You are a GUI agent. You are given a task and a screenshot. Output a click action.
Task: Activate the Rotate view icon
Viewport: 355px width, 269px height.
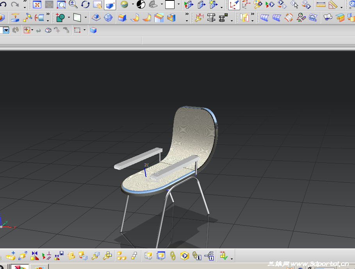click(86, 4)
